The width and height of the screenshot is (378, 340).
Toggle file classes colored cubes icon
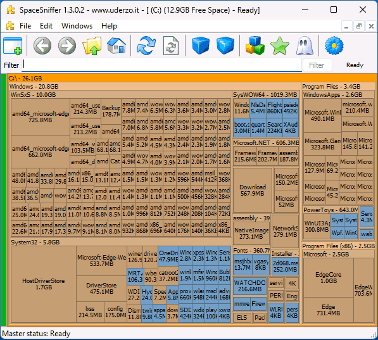(255, 46)
